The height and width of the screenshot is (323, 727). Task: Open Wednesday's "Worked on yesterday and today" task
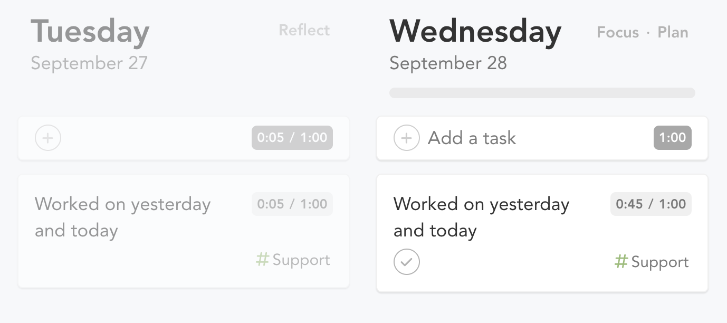[481, 217]
